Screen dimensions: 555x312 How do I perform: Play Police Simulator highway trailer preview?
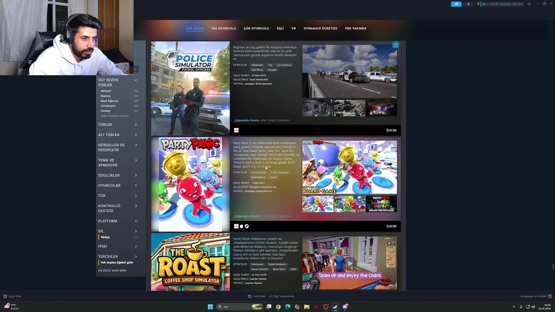[x=349, y=71]
